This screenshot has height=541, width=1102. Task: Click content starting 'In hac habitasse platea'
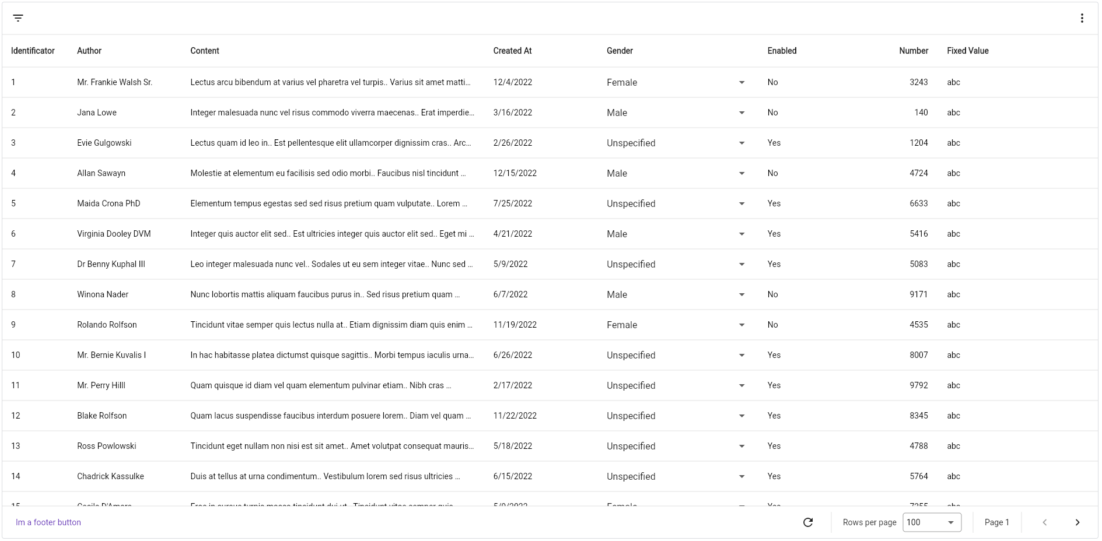tap(332, 355)
